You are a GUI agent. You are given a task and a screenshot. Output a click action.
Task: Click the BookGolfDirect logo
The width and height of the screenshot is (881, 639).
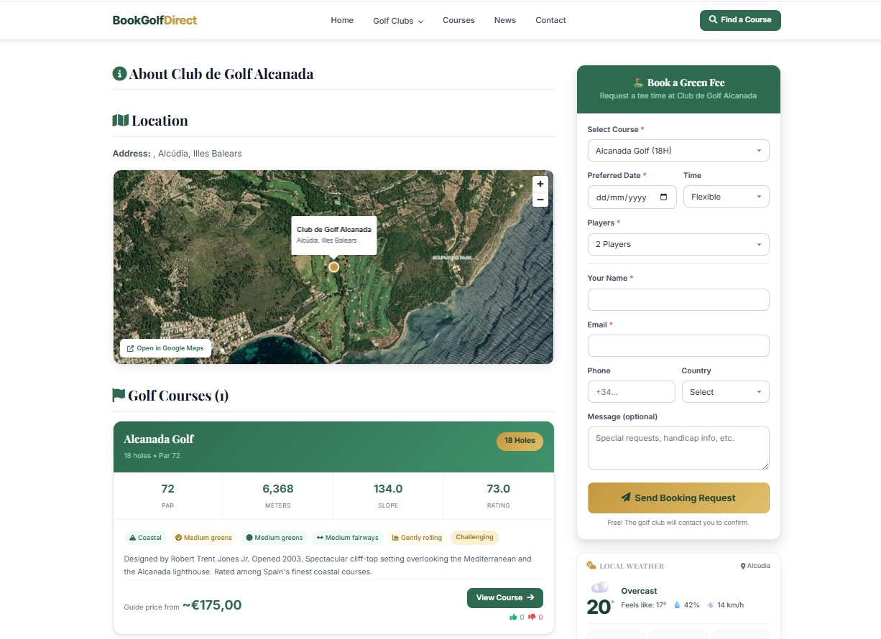tap(154, 20)
